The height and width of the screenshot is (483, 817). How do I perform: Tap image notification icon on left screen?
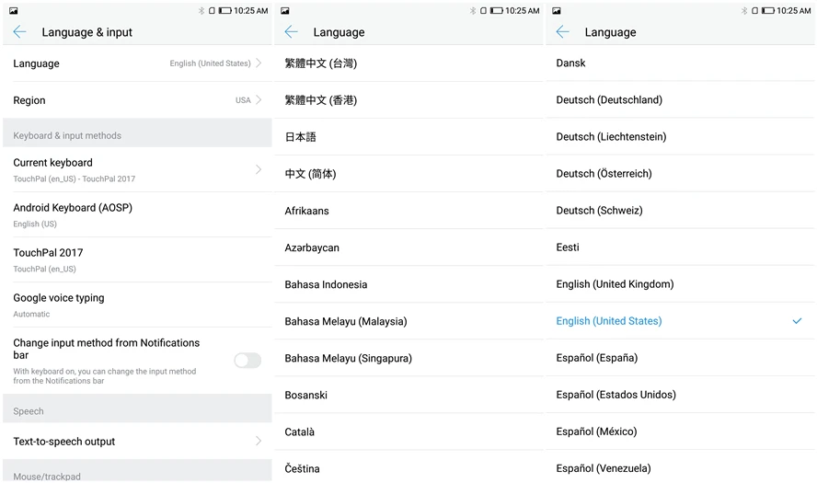tap(14, 10)
